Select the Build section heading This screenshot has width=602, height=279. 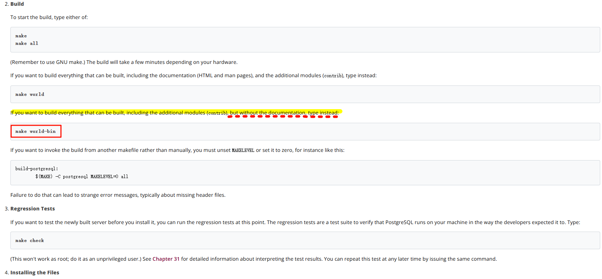coord(17,4)
